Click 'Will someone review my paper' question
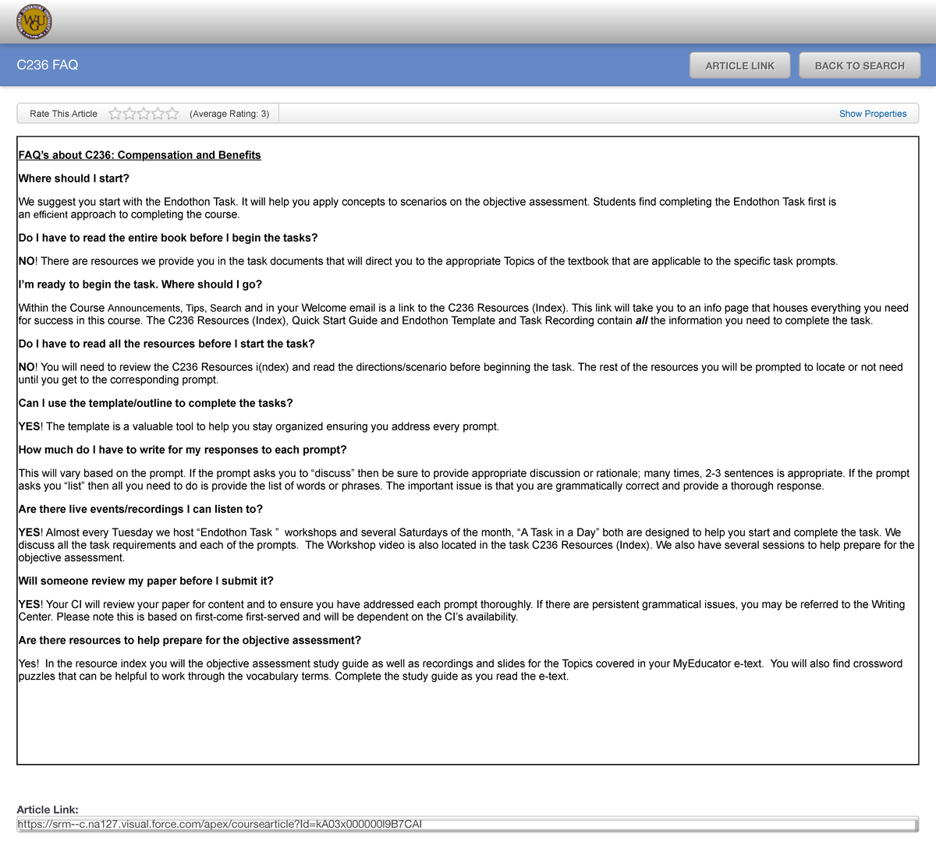The image size is (936, 866). pyautogui.click(x=146, y=581)
